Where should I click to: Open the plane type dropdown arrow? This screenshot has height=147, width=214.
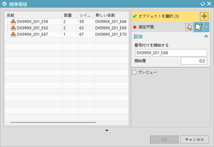pos(207,27)
